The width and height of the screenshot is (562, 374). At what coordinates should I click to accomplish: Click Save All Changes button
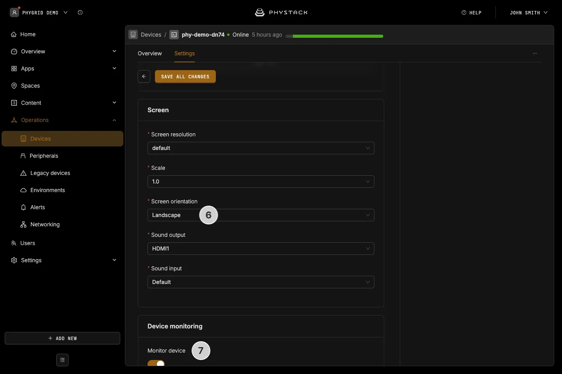tap(185, 76)
